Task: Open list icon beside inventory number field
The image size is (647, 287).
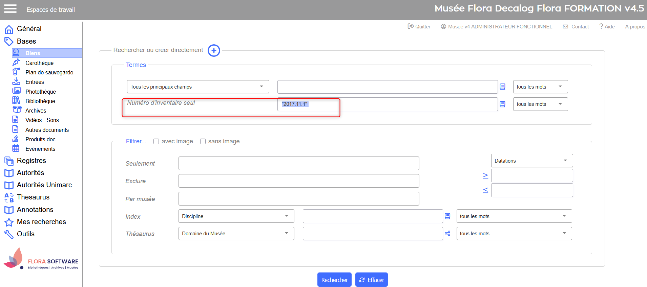Action: 502,104
